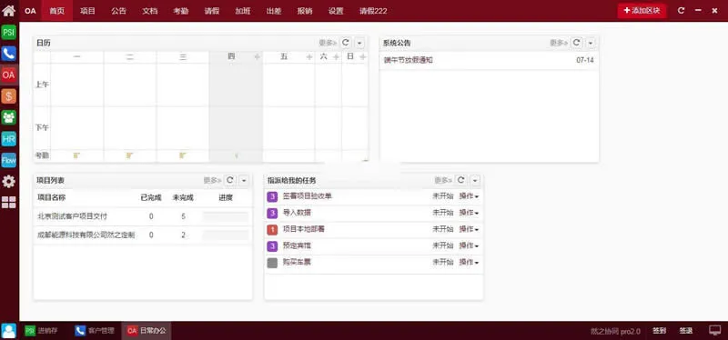Show desktop icon in bottom-right corner

click(x=714, y=331)
